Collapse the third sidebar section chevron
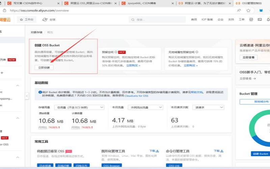Viewport: 270px width, 169px height. point(18,157)
